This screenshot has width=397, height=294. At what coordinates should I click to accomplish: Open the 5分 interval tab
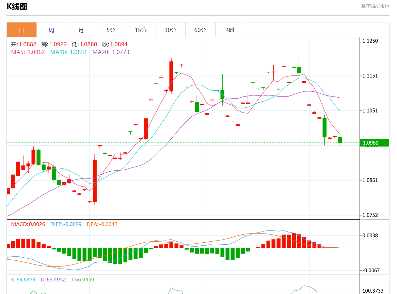[111, 30]
